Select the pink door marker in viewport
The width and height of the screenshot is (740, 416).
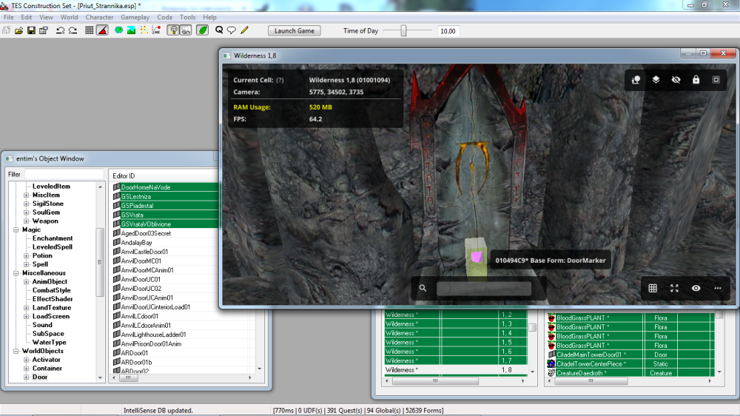click(x=477, y=257)
